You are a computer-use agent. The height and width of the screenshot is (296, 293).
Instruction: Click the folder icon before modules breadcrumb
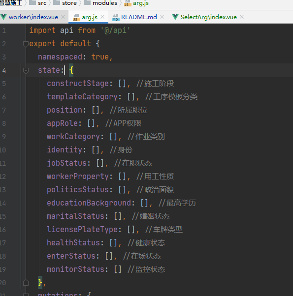pos(87,2)
